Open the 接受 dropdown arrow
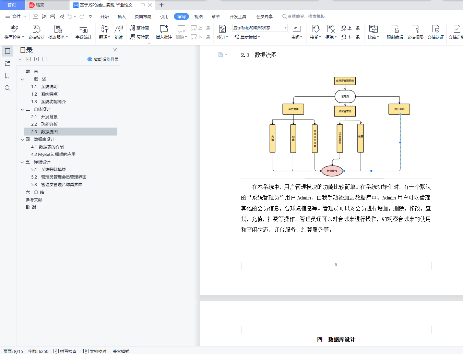Image resolution: width=463 pixels, height=354 pixels. point(320,37)
